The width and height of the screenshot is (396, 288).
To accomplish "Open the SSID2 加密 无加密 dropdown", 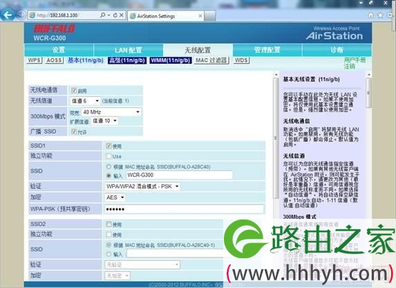I will tap(117, 276).
